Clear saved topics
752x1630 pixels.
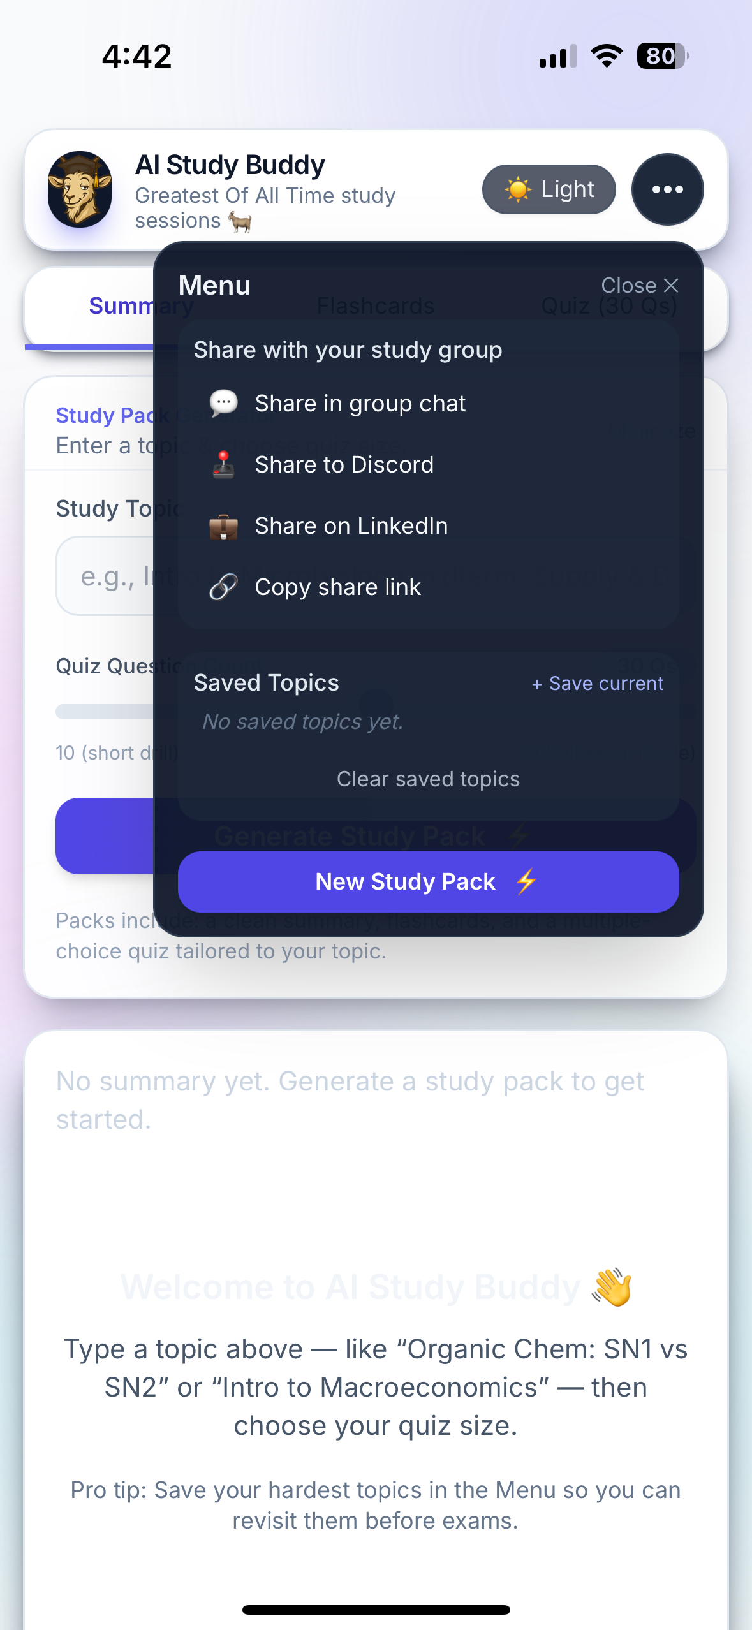coord(429,779)
